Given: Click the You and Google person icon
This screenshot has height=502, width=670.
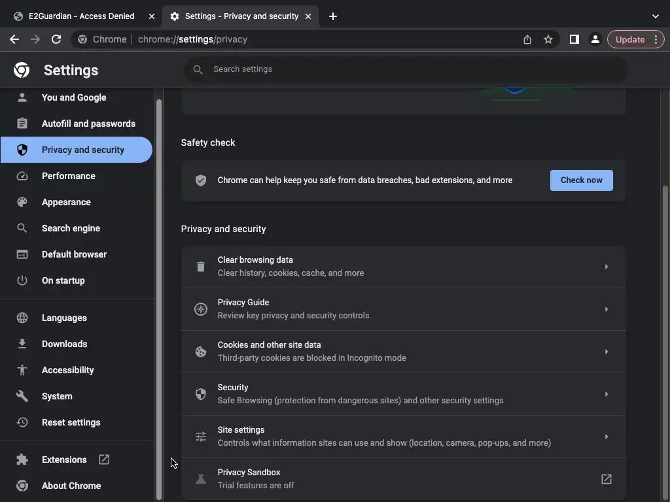Looking at the screenshot, I should (x=22, y=97).
